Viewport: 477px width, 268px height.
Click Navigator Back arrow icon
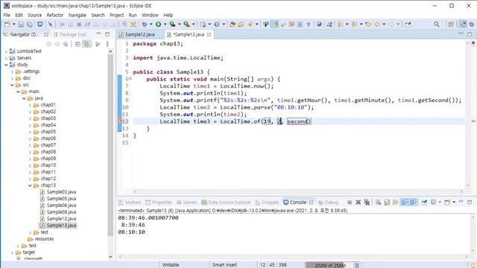[x=48, y=44]
